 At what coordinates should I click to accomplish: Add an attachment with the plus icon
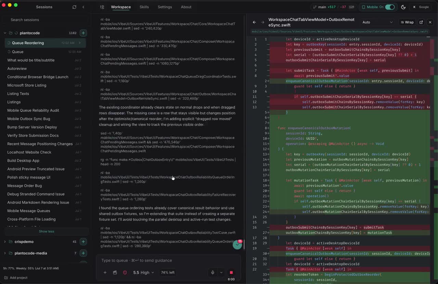click(x=105, y=272)
